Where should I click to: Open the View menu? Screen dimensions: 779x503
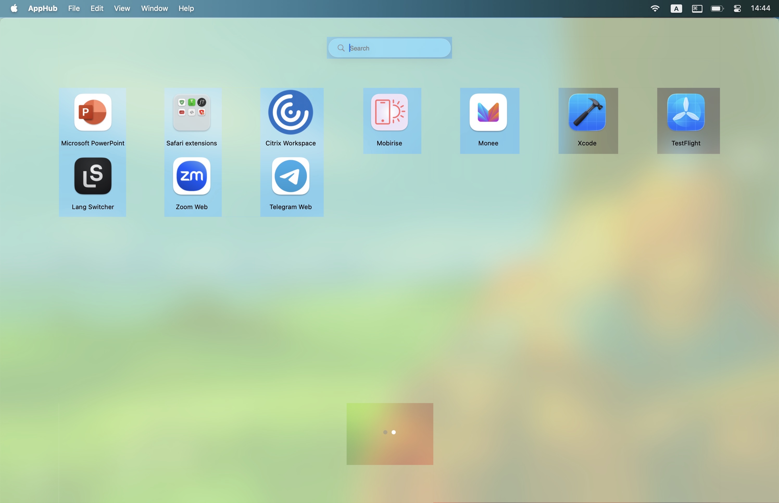(x=122, y=9)
